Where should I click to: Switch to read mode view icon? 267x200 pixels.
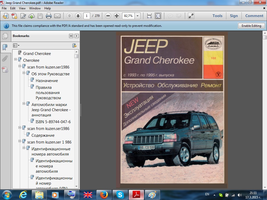tap(191, 16)
